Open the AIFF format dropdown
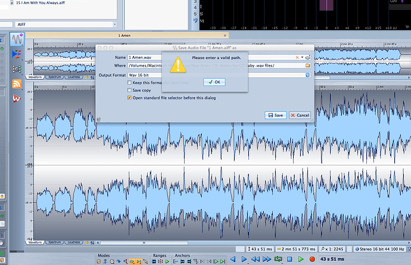 pos(114,24)
